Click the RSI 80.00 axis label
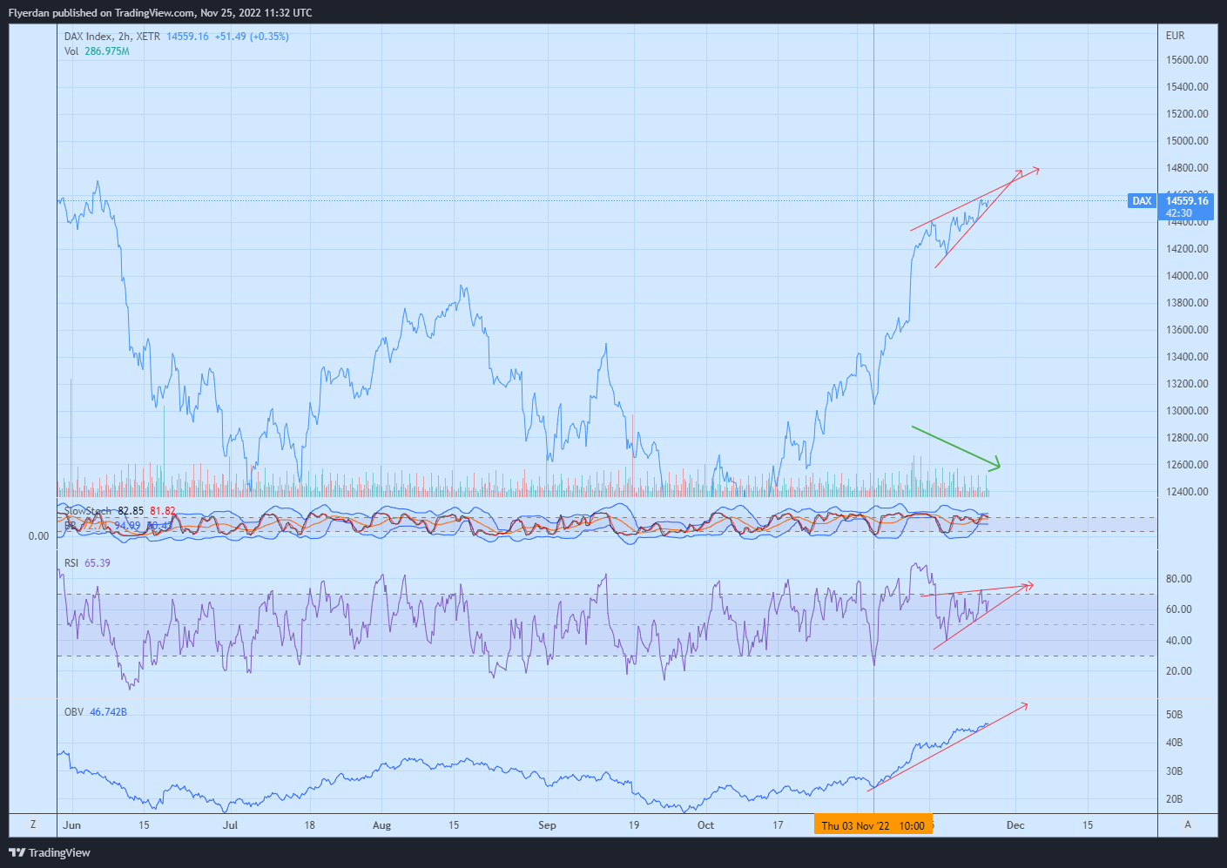 click(1179, 579)
